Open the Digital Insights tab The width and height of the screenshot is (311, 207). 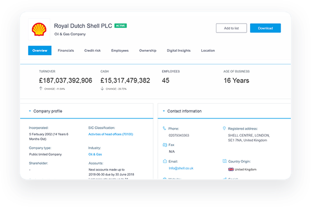[179, 51]
